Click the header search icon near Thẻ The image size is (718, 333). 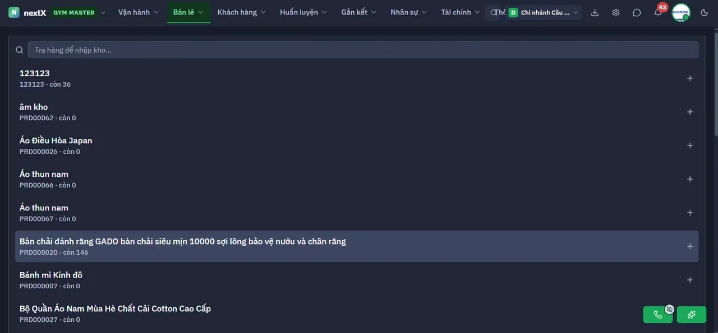coord(493,12)
